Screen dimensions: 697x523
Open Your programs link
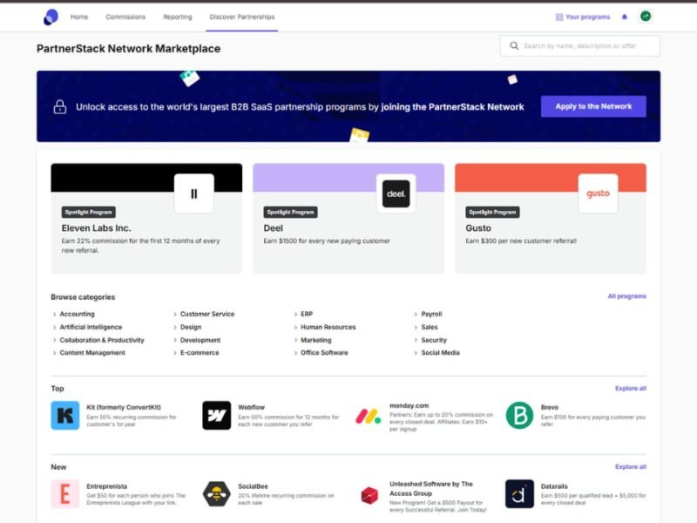pyautogui.click(x=587, y=17)
